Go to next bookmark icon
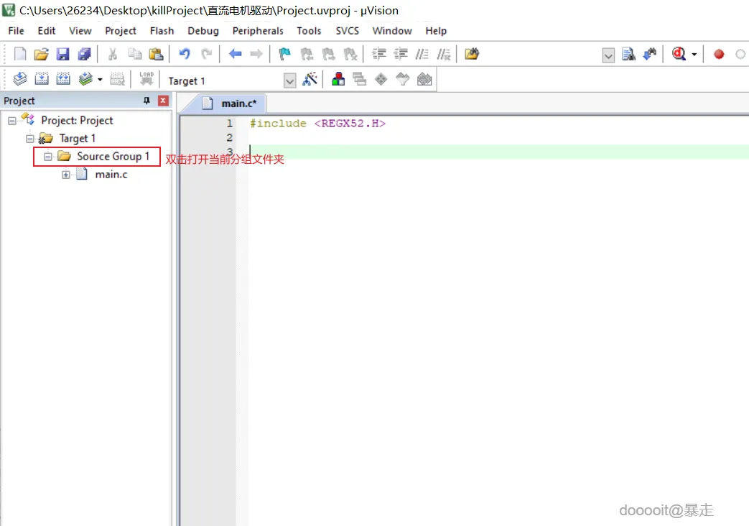This screenshot has width=749, height=526. 329,54
